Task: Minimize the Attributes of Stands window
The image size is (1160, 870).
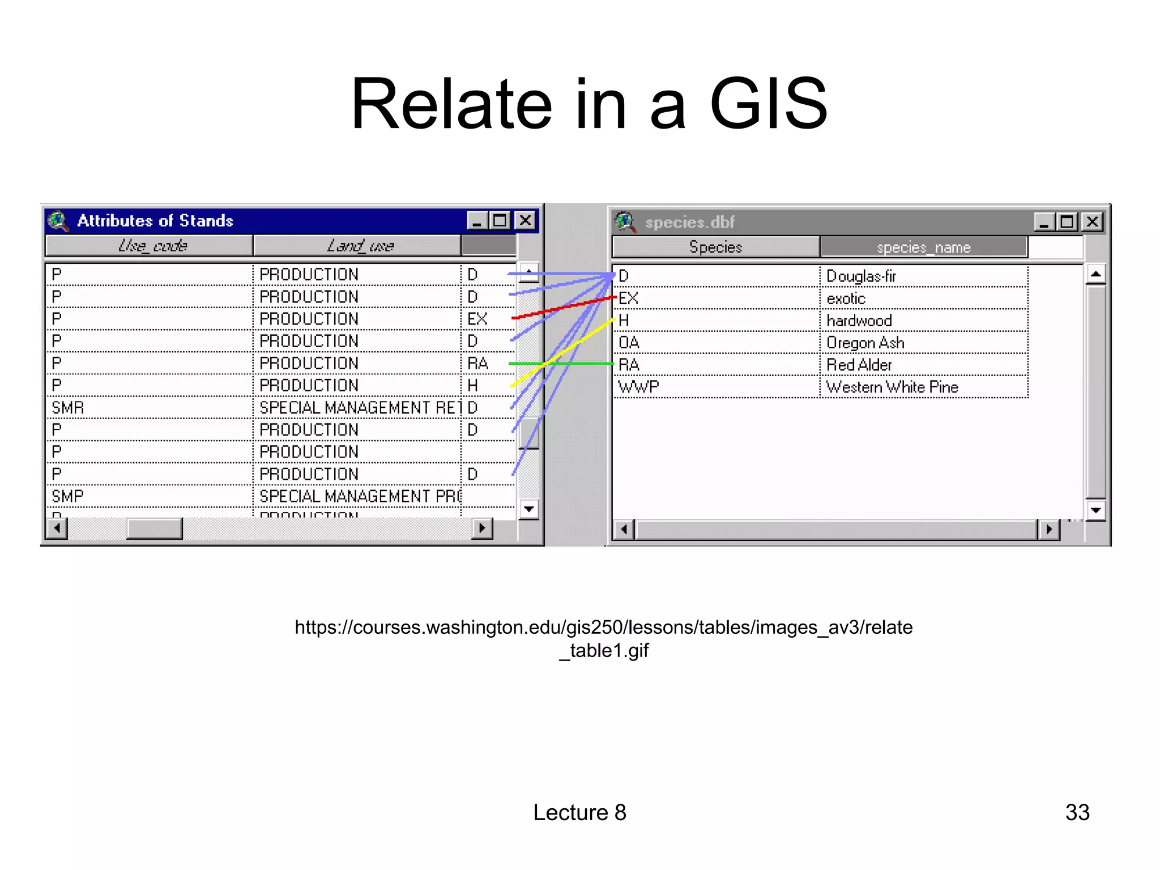Action: tap(477, 220)
